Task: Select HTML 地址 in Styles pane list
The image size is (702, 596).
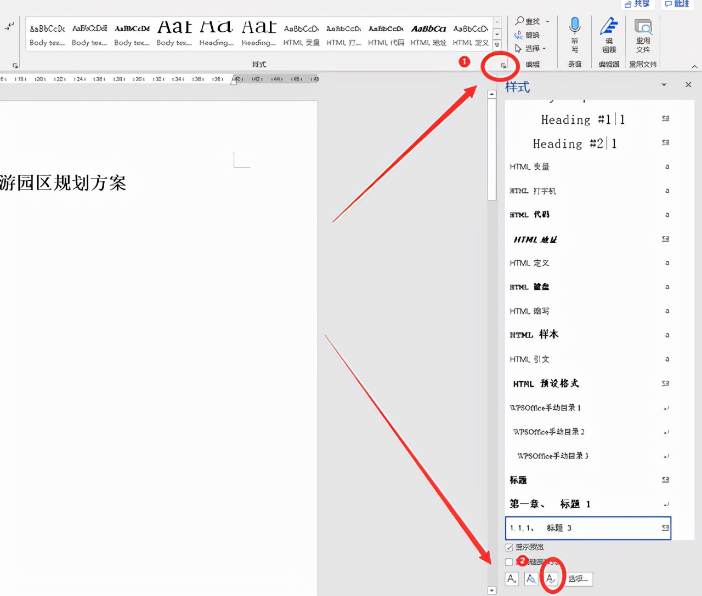Action: 588,239
